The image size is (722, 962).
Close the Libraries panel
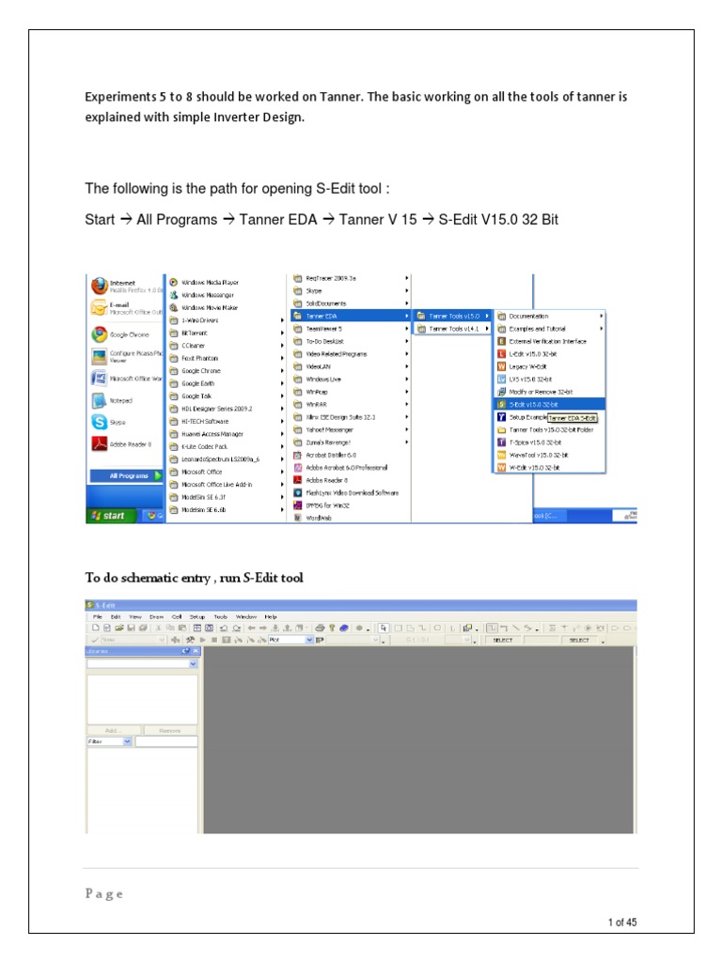(196, 651)
